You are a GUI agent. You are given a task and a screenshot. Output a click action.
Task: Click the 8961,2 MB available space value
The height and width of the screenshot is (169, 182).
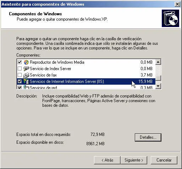tap(95, 144)
